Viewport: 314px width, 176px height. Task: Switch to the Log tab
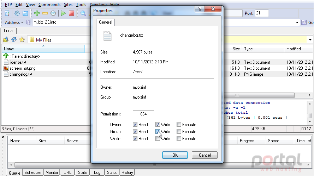click(97, 172)
